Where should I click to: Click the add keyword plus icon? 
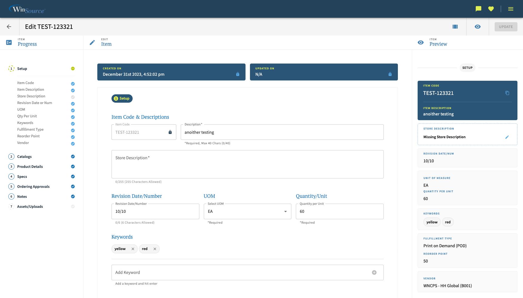(x=374, y=272)
